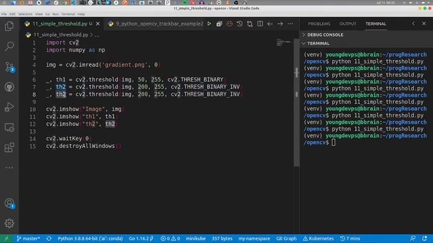Open the Run and Debug view
Image resolution: width=433 pixels, height=243 pixels.
pyautogui.click(x=9, y=107)
